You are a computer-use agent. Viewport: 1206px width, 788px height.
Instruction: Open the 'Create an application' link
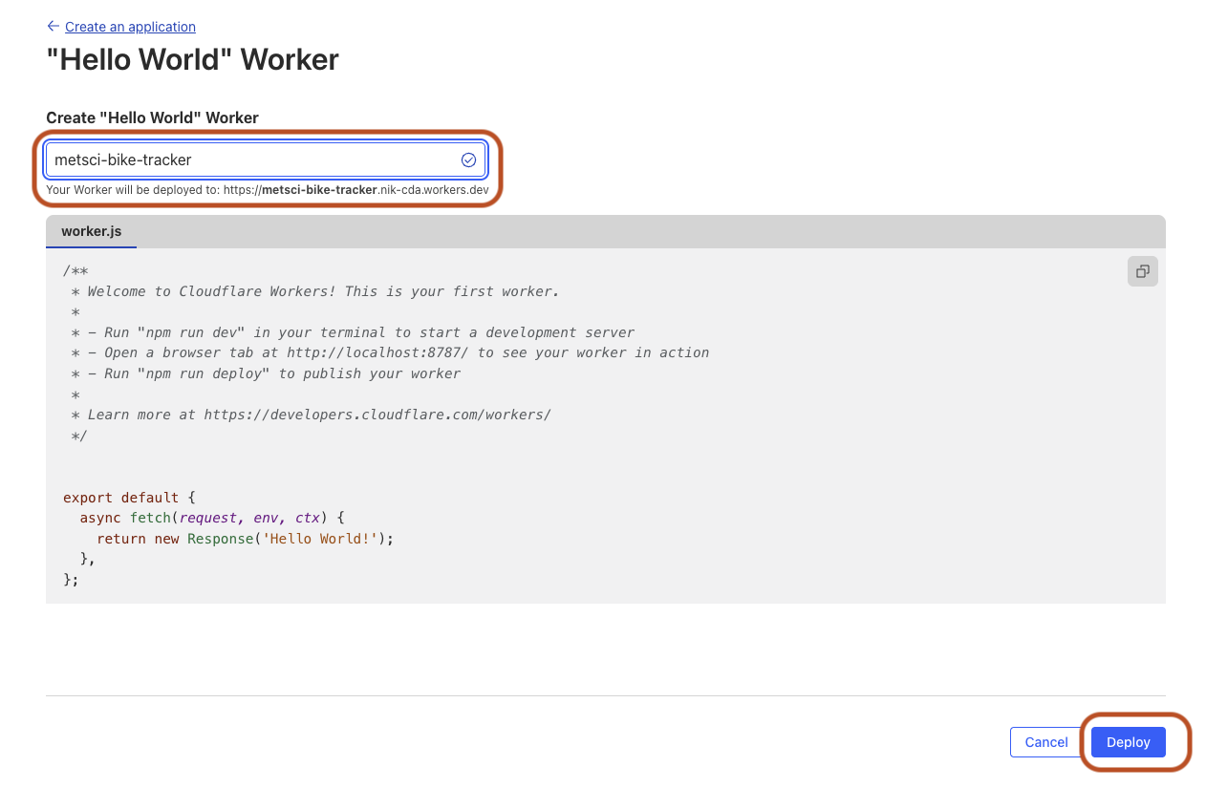(x=130, y=27)
